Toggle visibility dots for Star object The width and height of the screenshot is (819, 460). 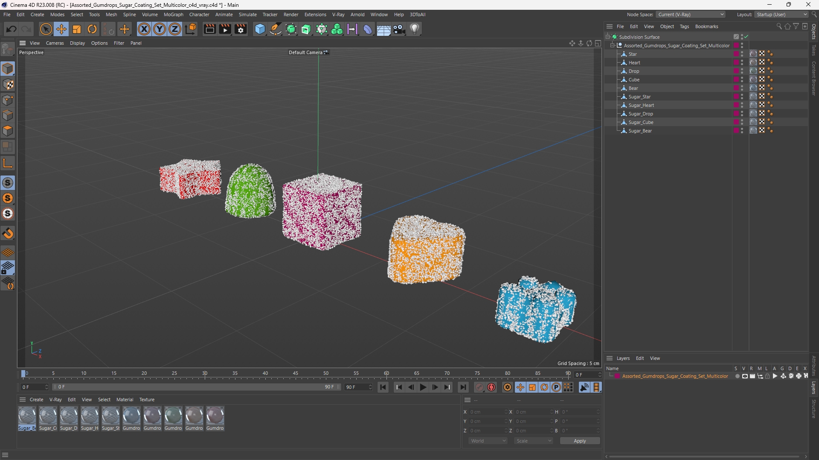742,54
